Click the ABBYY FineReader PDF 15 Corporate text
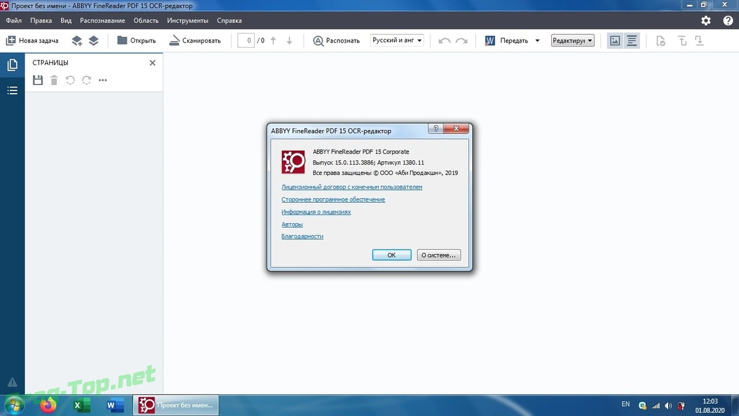The width and height of the screenshot is (739, 416). tap(361, 152)
